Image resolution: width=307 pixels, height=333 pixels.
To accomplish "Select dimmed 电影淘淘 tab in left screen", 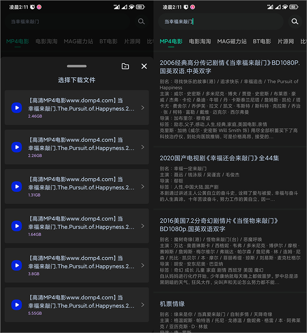I will [46, 41].
